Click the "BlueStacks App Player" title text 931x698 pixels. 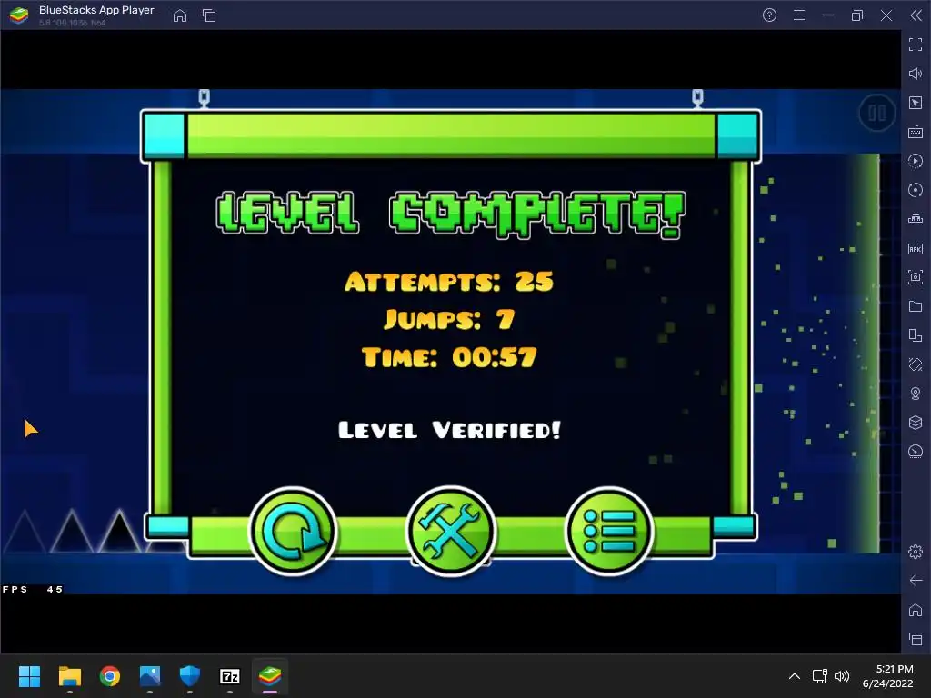[96, 10]
